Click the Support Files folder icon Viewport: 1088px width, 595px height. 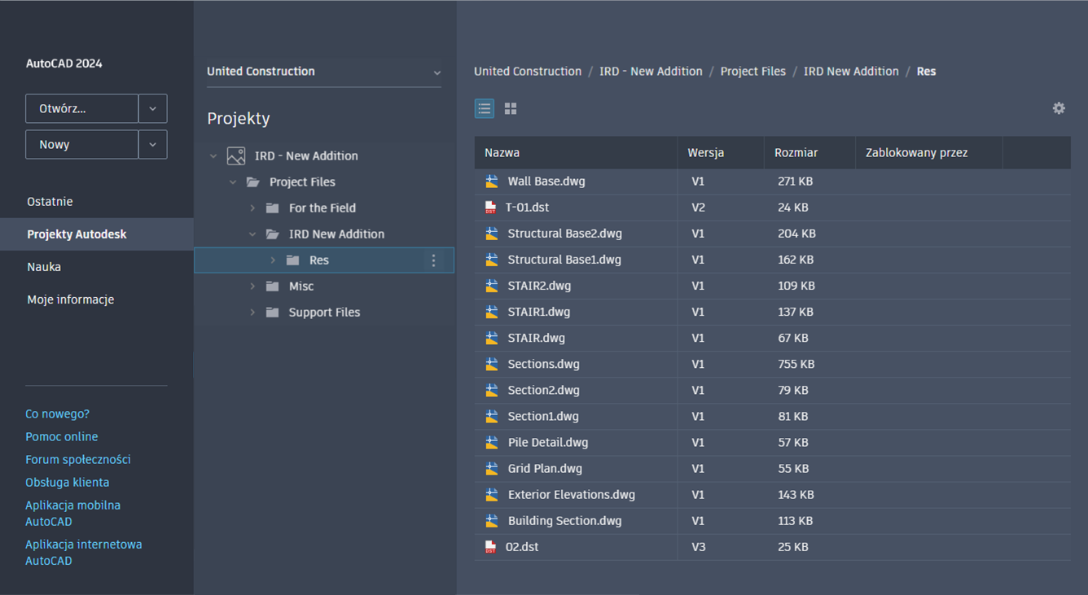point(273,312)
